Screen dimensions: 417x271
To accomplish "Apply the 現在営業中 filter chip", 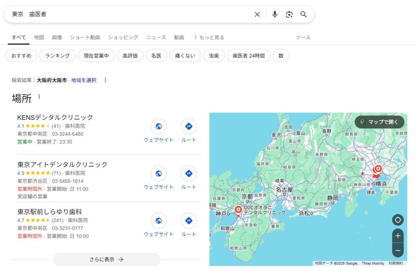I will pos(96,56).
